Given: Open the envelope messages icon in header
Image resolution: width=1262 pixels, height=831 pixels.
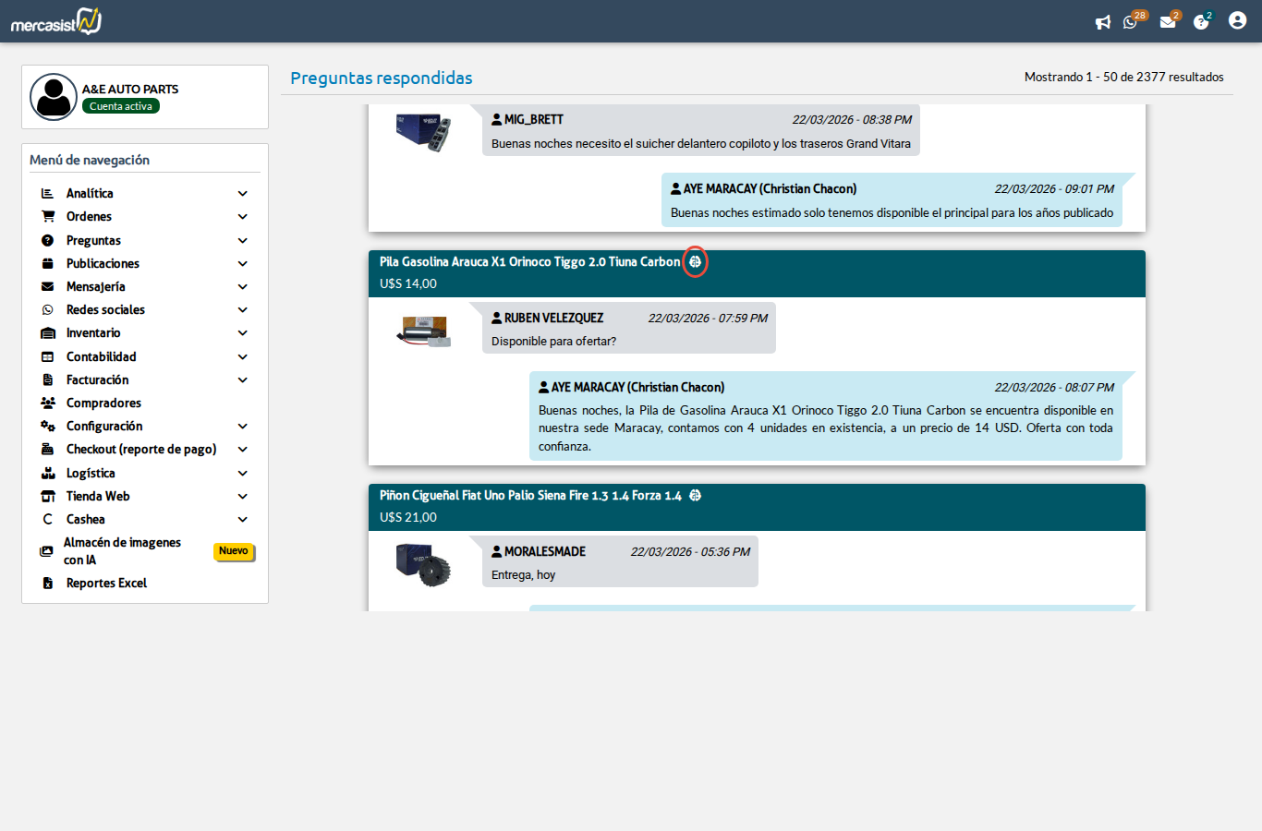Looking at the screenshot, I should [1168, 22].
